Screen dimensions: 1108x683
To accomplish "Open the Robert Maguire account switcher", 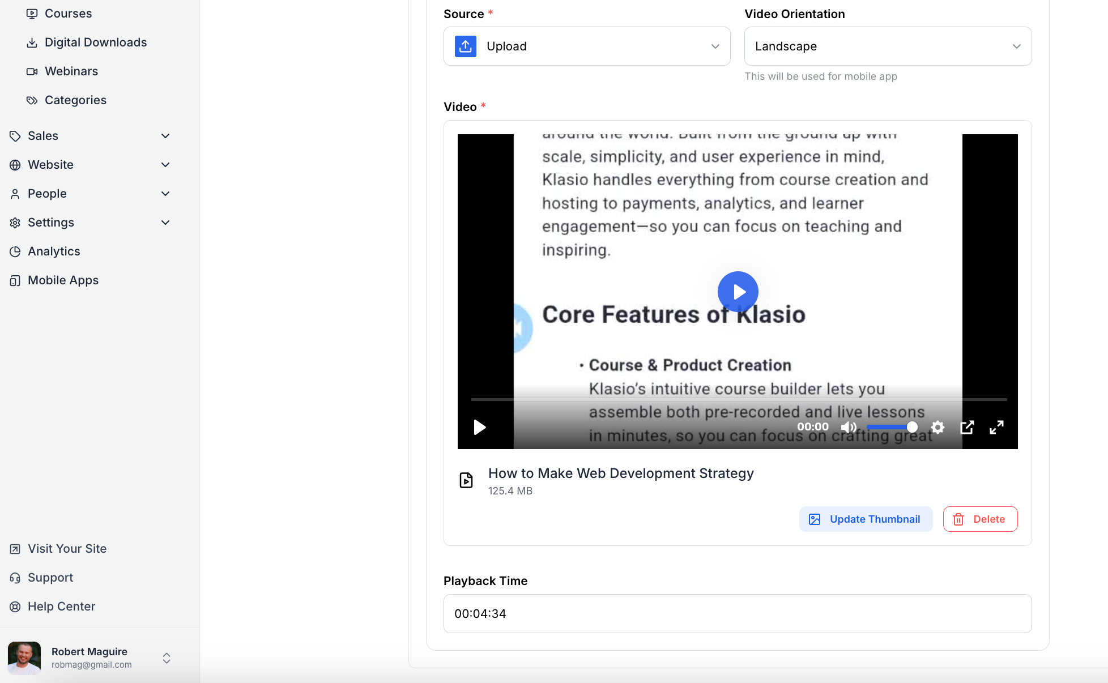I will click(x=167, y=658).
